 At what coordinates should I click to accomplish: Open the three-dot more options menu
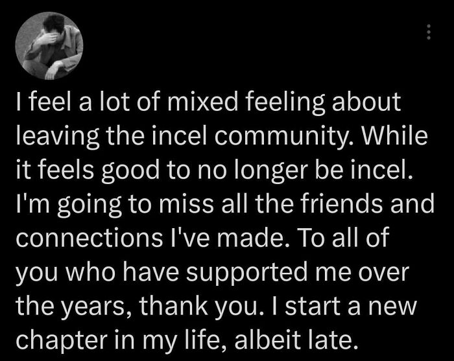429,32
